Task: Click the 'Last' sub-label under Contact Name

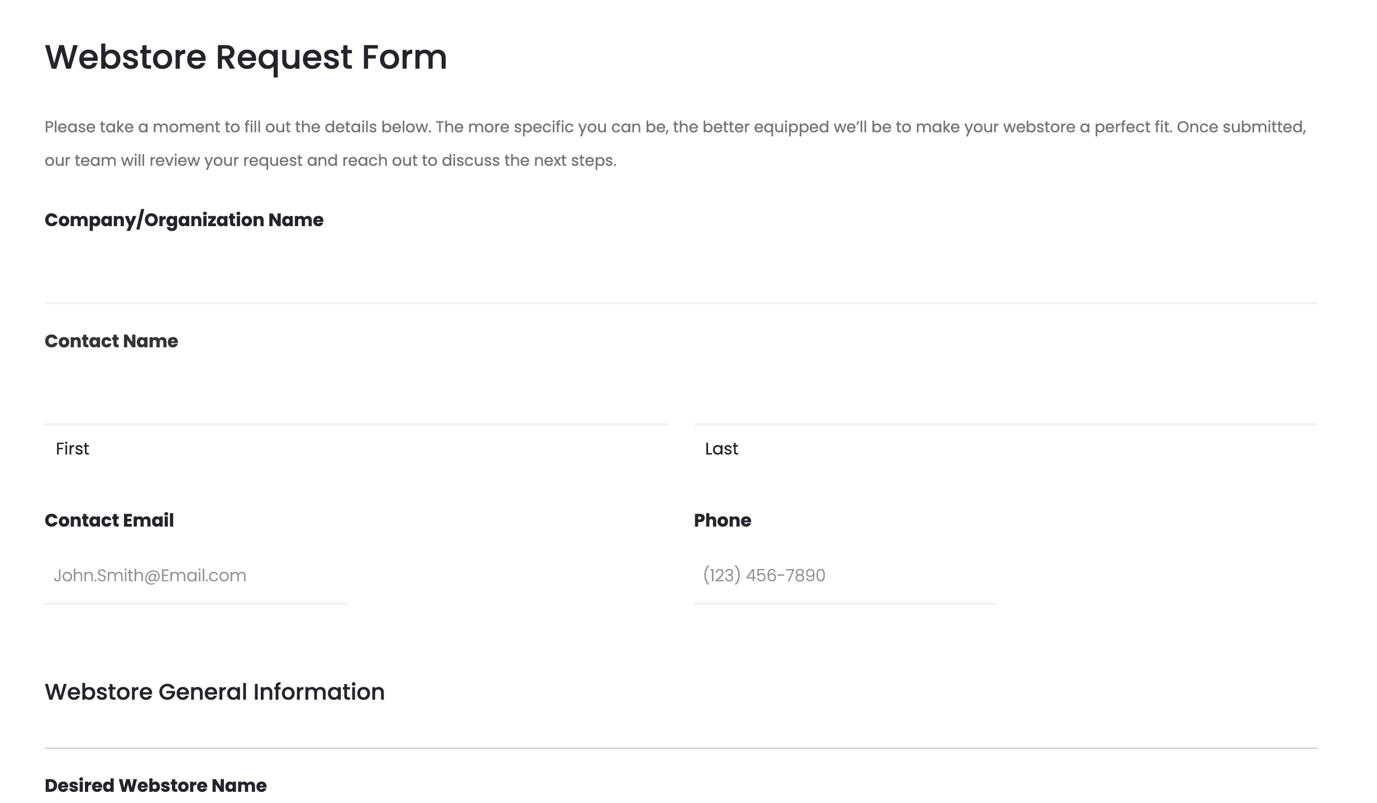Action: 721,449
